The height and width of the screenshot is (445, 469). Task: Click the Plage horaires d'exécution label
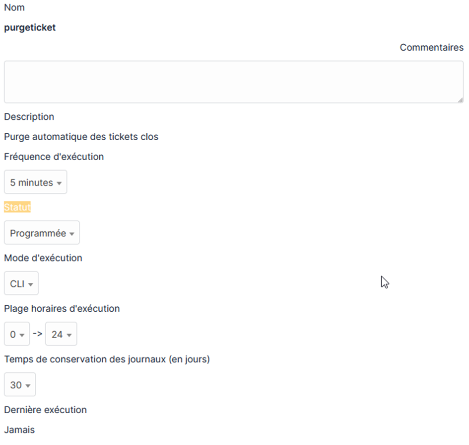pyautogui.click(x=62, y=309)
